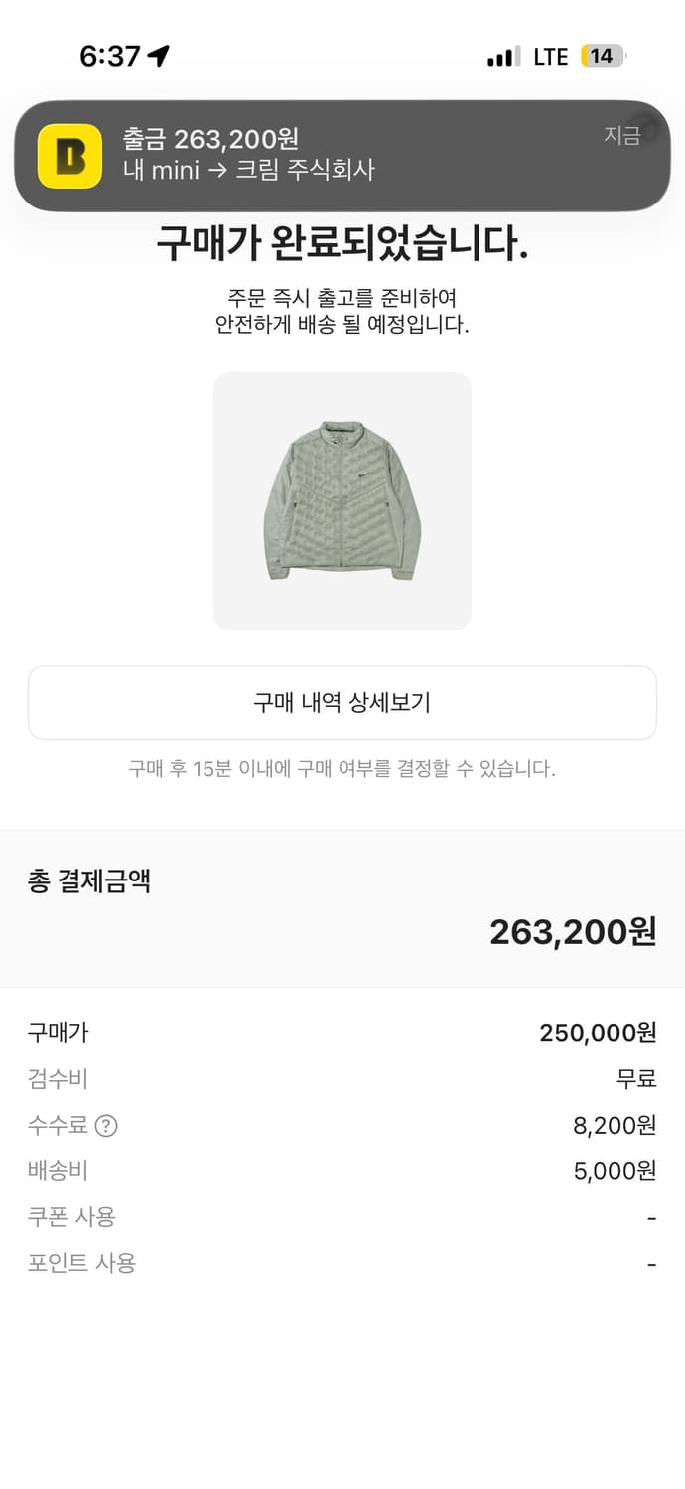Tap the 지금 timestamp on notification
Screen dimensions: 685x1489
pos(622,136)
